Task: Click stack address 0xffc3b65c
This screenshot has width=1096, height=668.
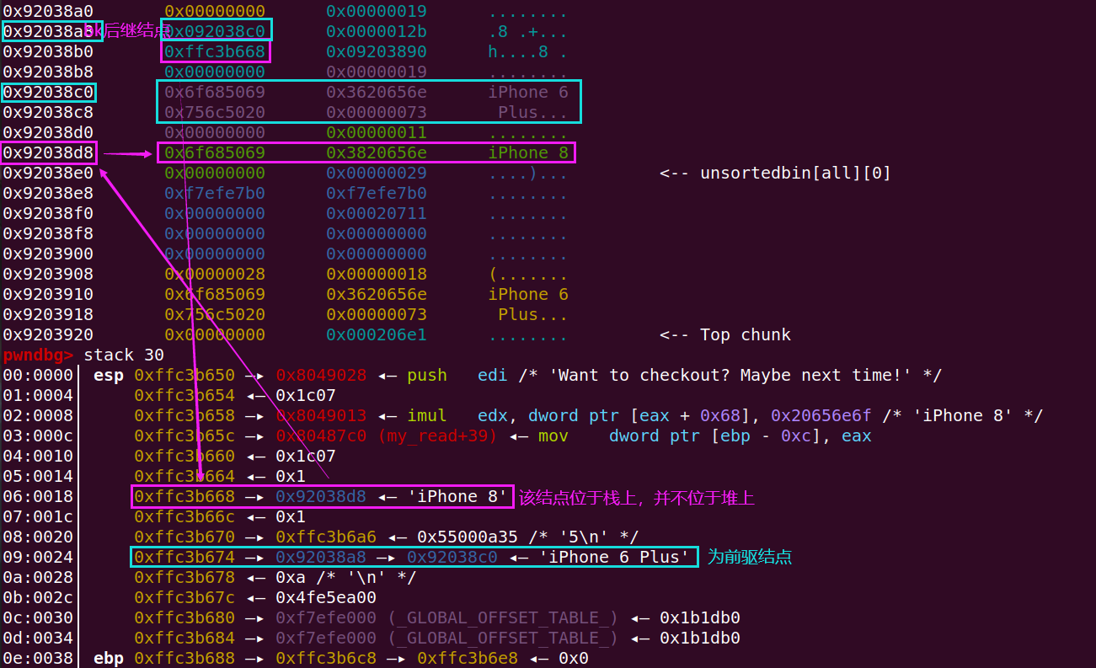Action: 184,436
